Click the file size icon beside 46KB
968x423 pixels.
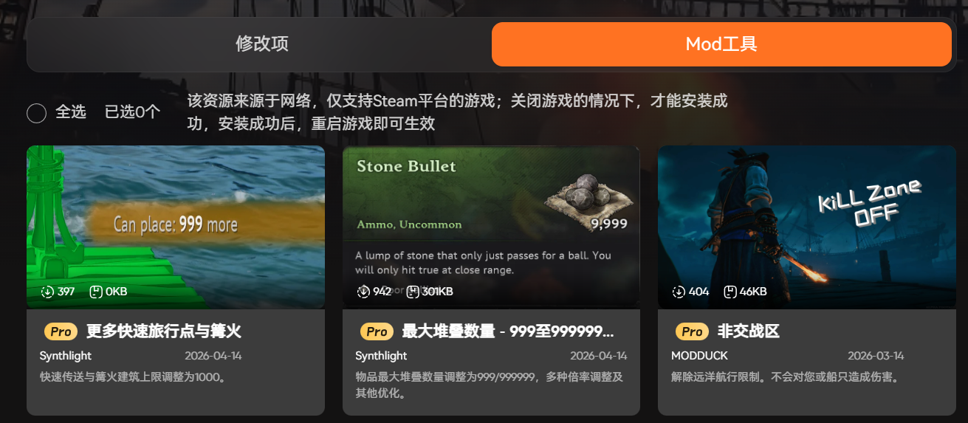(730, 292)
